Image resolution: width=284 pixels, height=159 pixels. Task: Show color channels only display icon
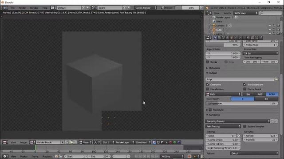[x=158, y=142]
